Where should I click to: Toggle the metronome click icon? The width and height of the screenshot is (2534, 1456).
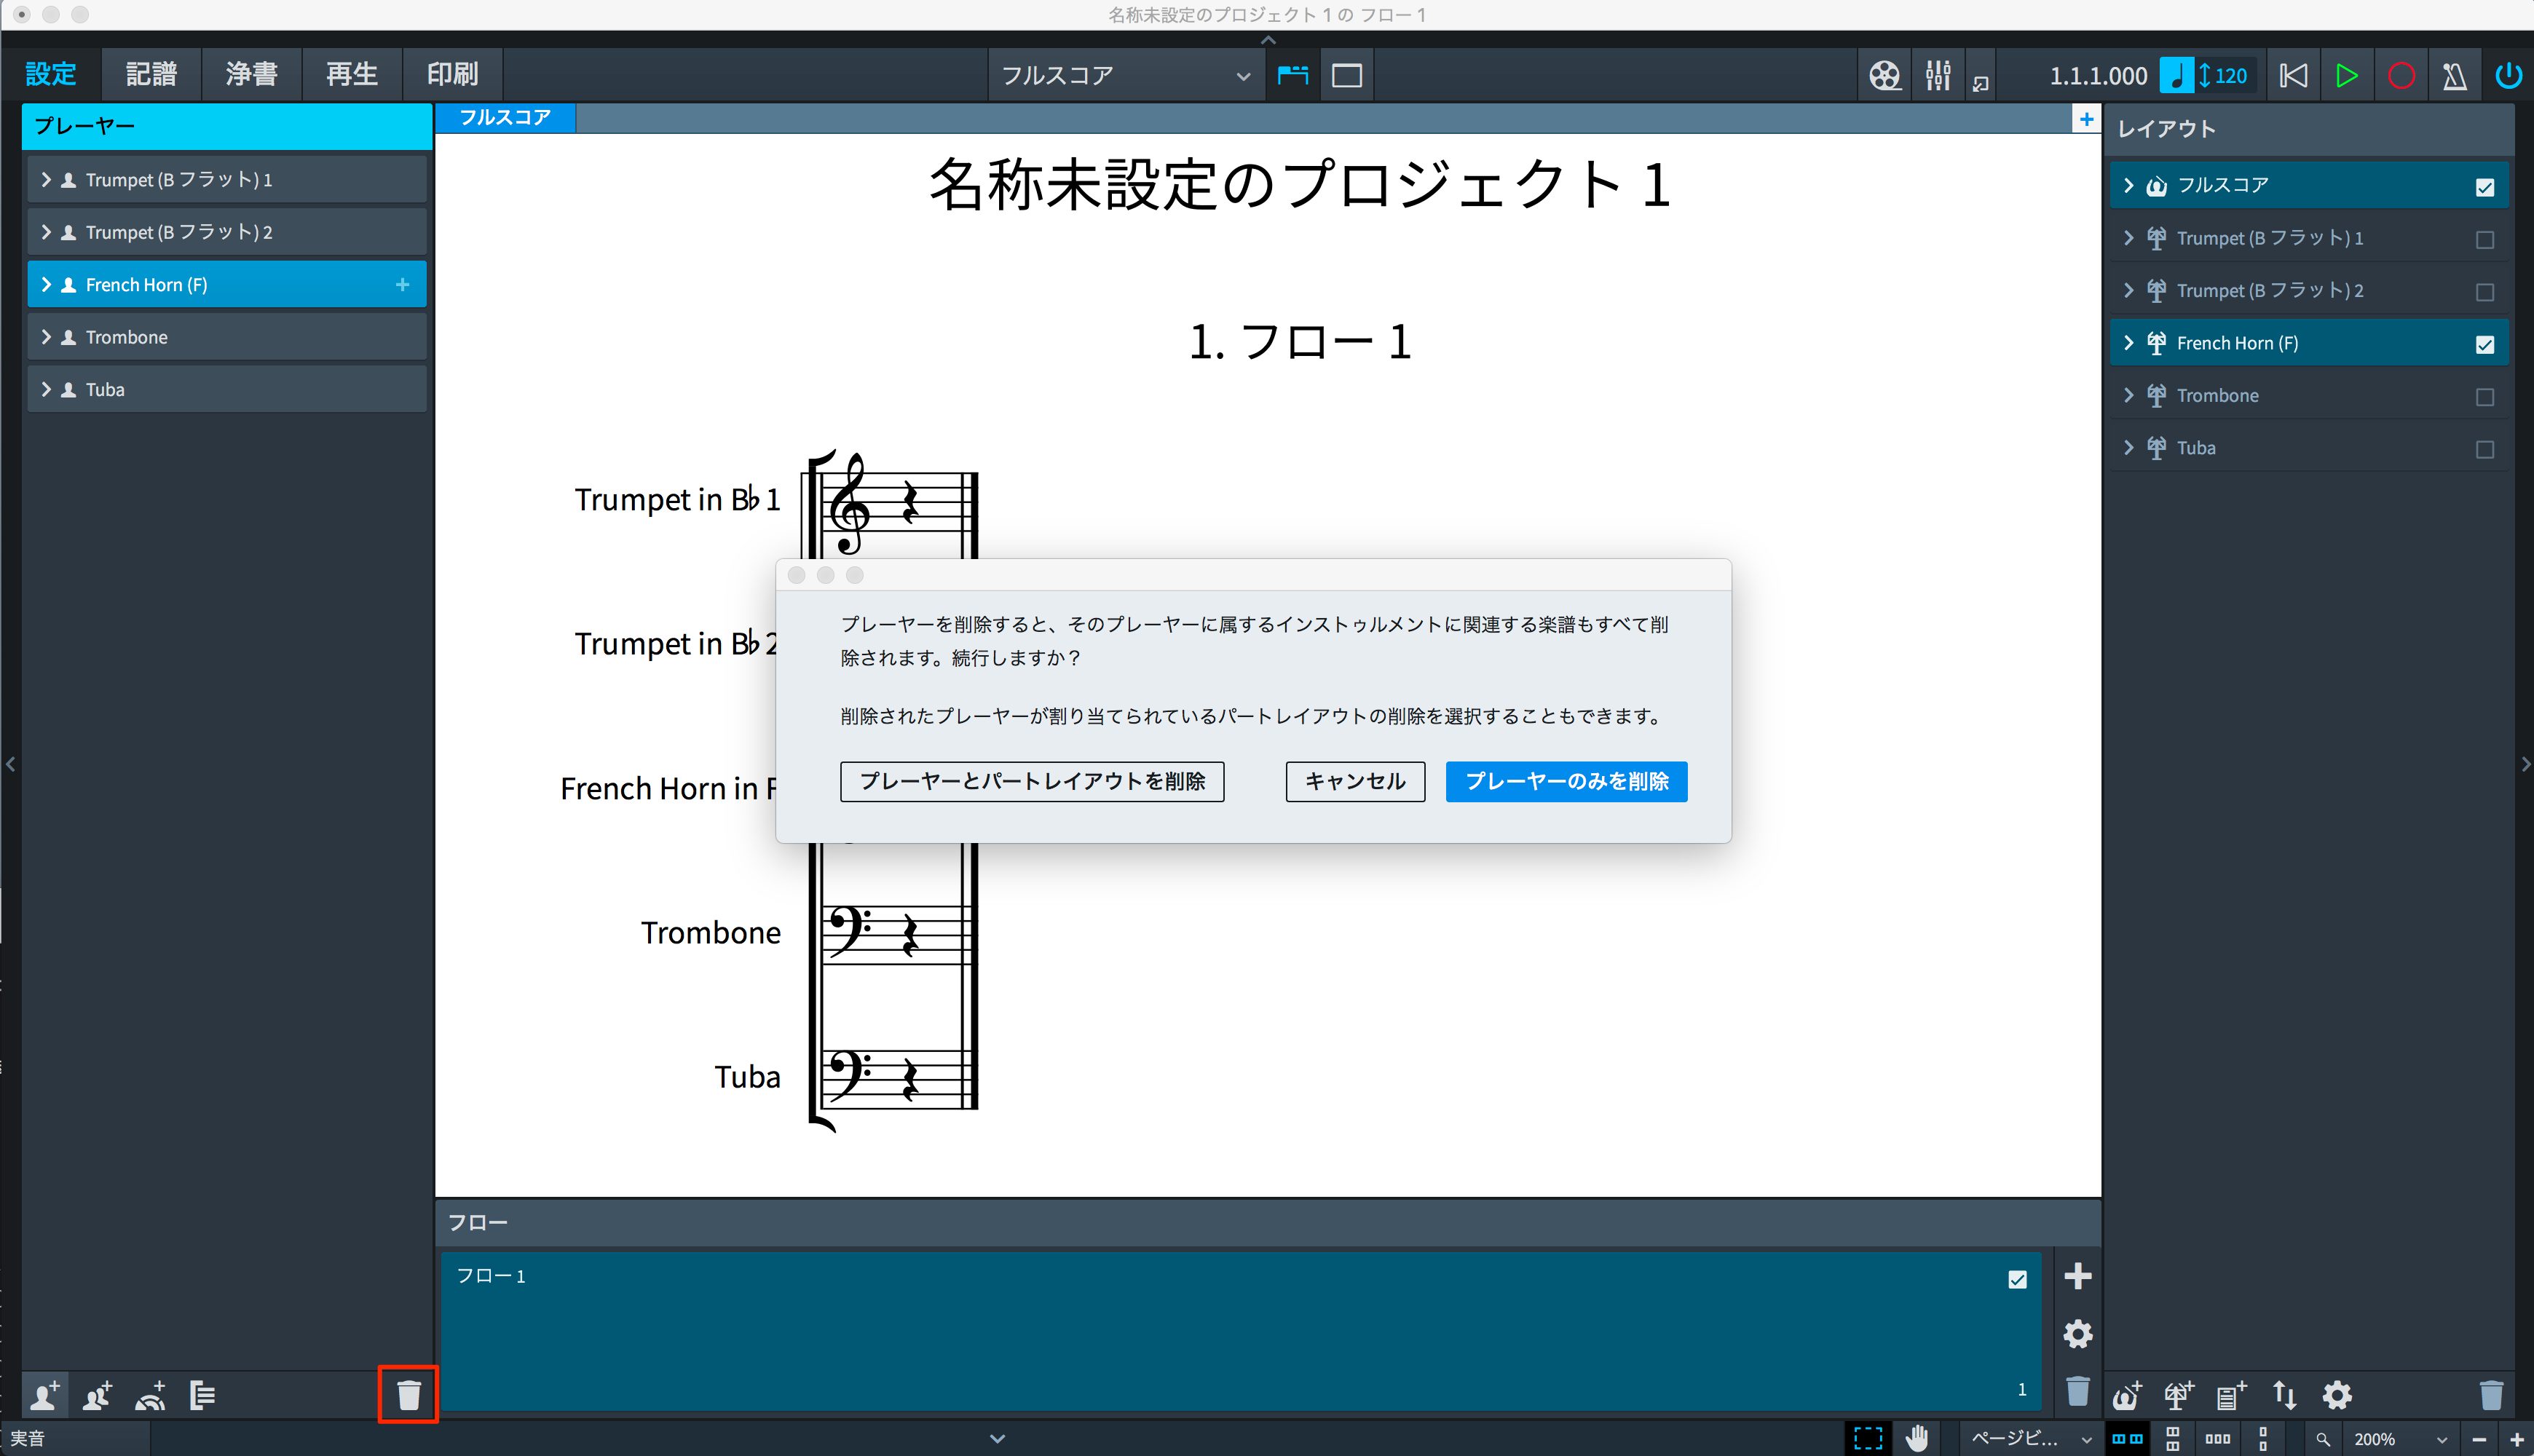pyautogui.click(x=2454, y=76)
